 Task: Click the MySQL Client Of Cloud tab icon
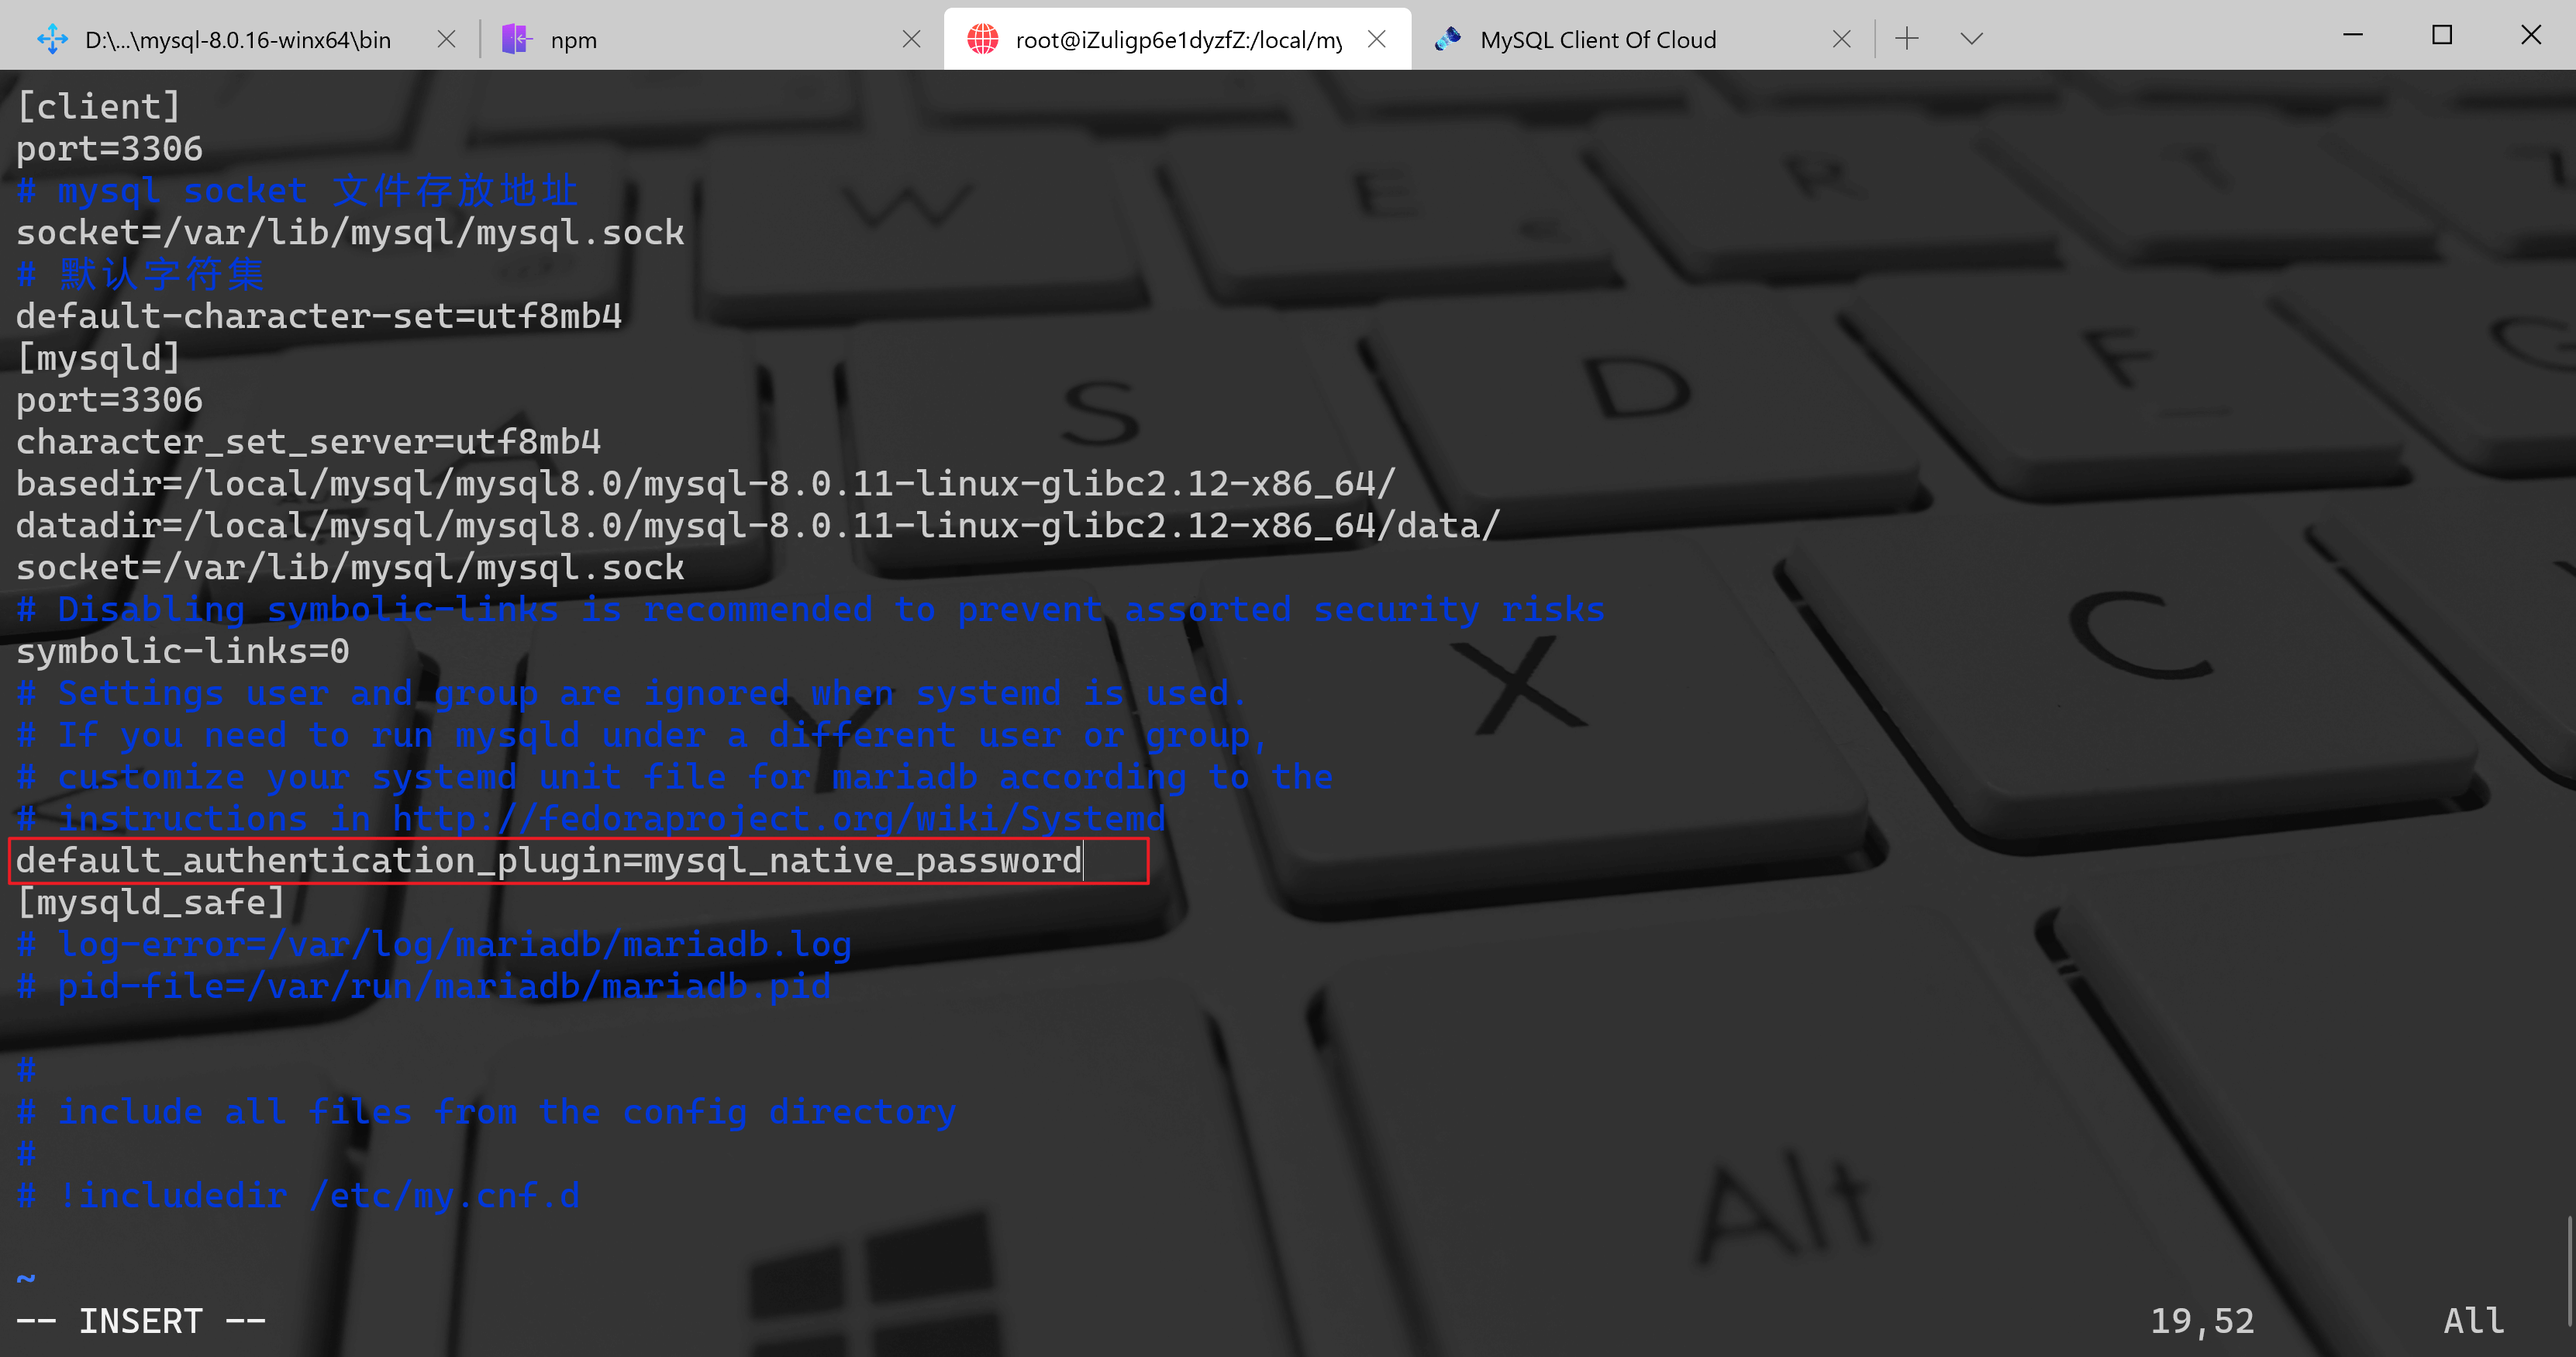click(1447, 40)
